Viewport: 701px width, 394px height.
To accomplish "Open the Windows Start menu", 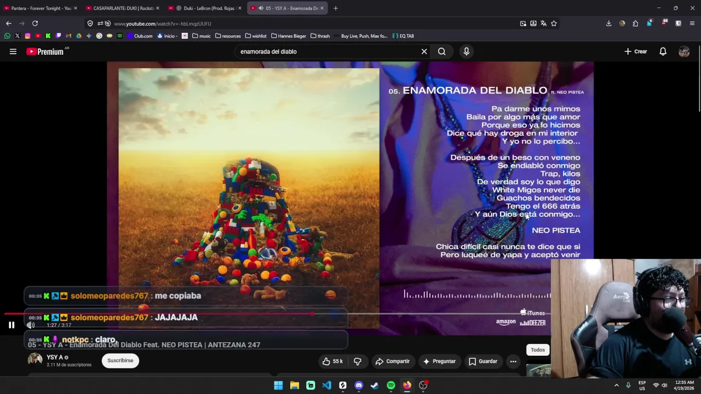I will pos(278,385).
